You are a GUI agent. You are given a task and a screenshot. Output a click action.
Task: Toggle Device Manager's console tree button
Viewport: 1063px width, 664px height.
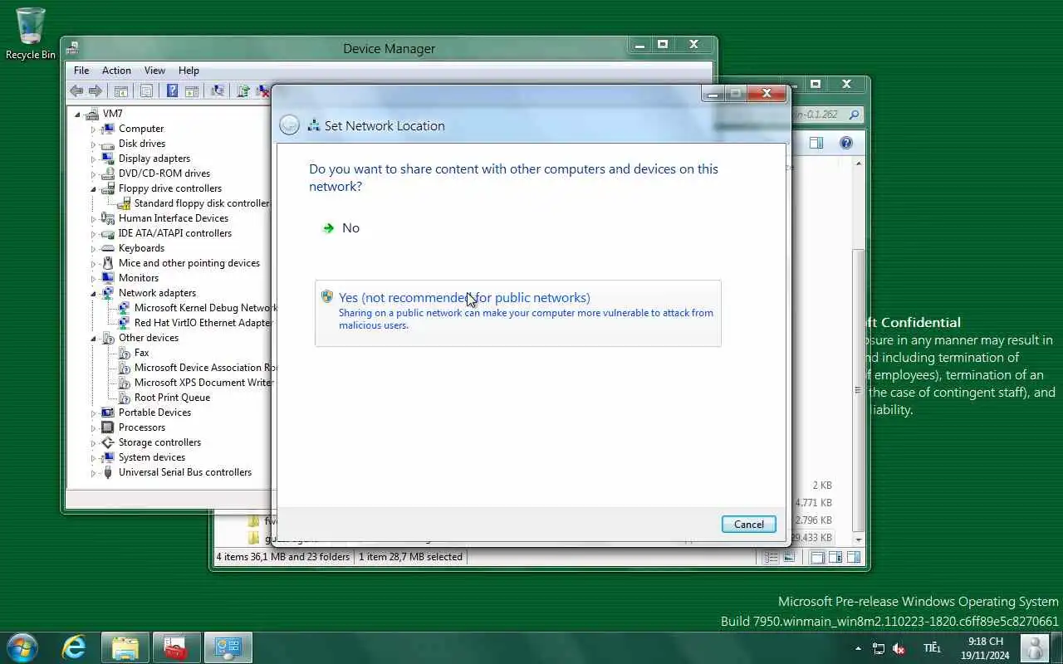tap(121, 91)
